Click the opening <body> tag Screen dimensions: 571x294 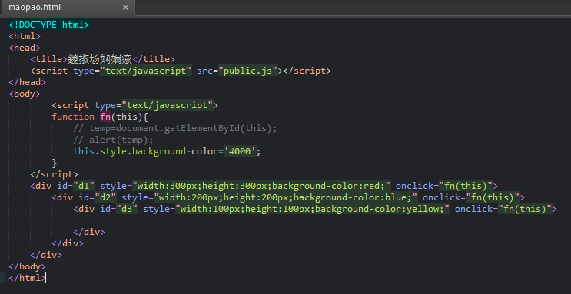point(25,94)
